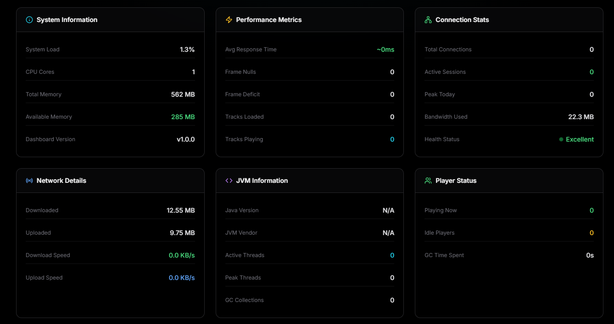Click the GC Time Spent label
Image resolution: width=614 pixels, height=324 pixels.
(444, 255)
